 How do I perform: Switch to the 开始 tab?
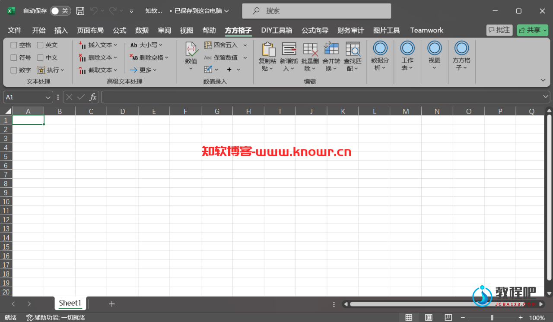[x=39, y=30]
